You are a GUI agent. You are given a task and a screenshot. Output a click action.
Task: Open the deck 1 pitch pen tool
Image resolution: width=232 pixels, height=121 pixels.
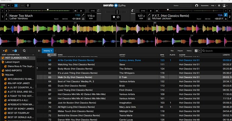83,15
